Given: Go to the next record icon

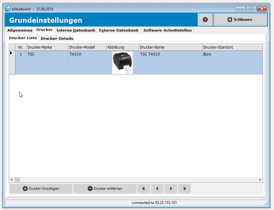Looking at the screenshot, I should (x=171, y=189).
